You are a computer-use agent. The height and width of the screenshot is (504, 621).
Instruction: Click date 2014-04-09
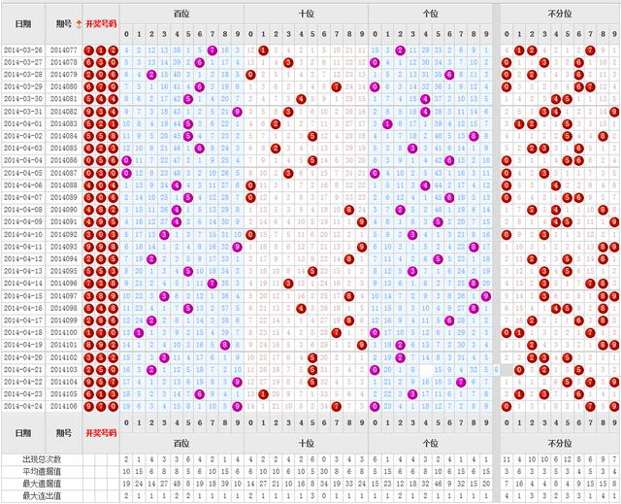[x=23, y=221]
